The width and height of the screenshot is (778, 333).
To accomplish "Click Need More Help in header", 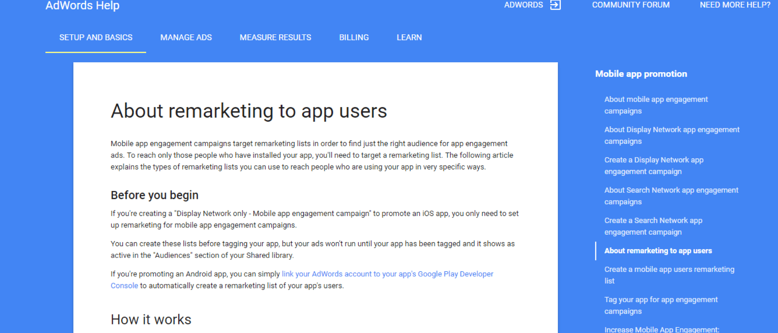I will coord(735,5).
